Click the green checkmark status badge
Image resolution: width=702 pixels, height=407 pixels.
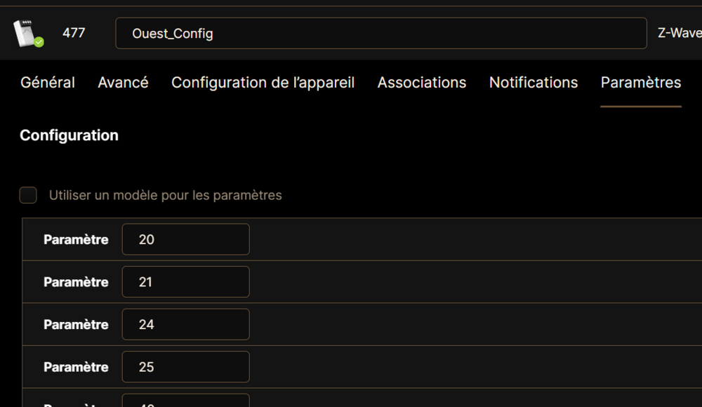point(39,42)
